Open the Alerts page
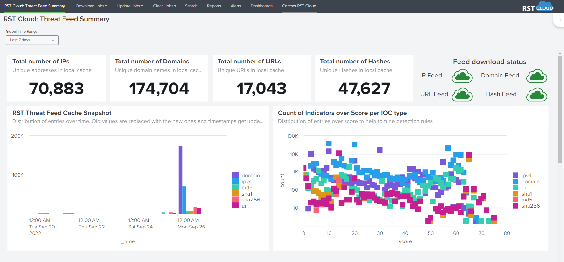 tap(236, 6)
